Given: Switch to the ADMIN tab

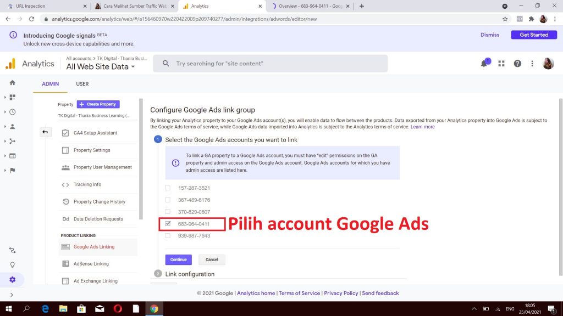Looking at the screenshot, I should pyautogui.click(x=50, y=84).
